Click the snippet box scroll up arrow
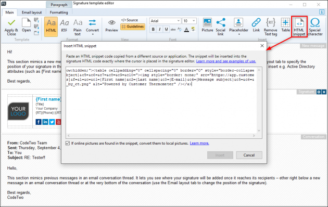Image resolution: width=328 pixels, height=207 pixels. (259, 70)
